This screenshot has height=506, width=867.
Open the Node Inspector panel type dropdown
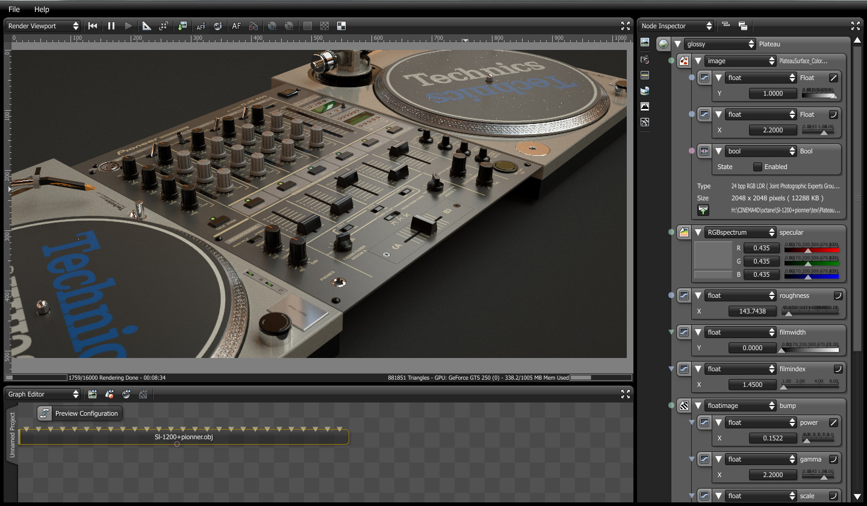[676, 26]
